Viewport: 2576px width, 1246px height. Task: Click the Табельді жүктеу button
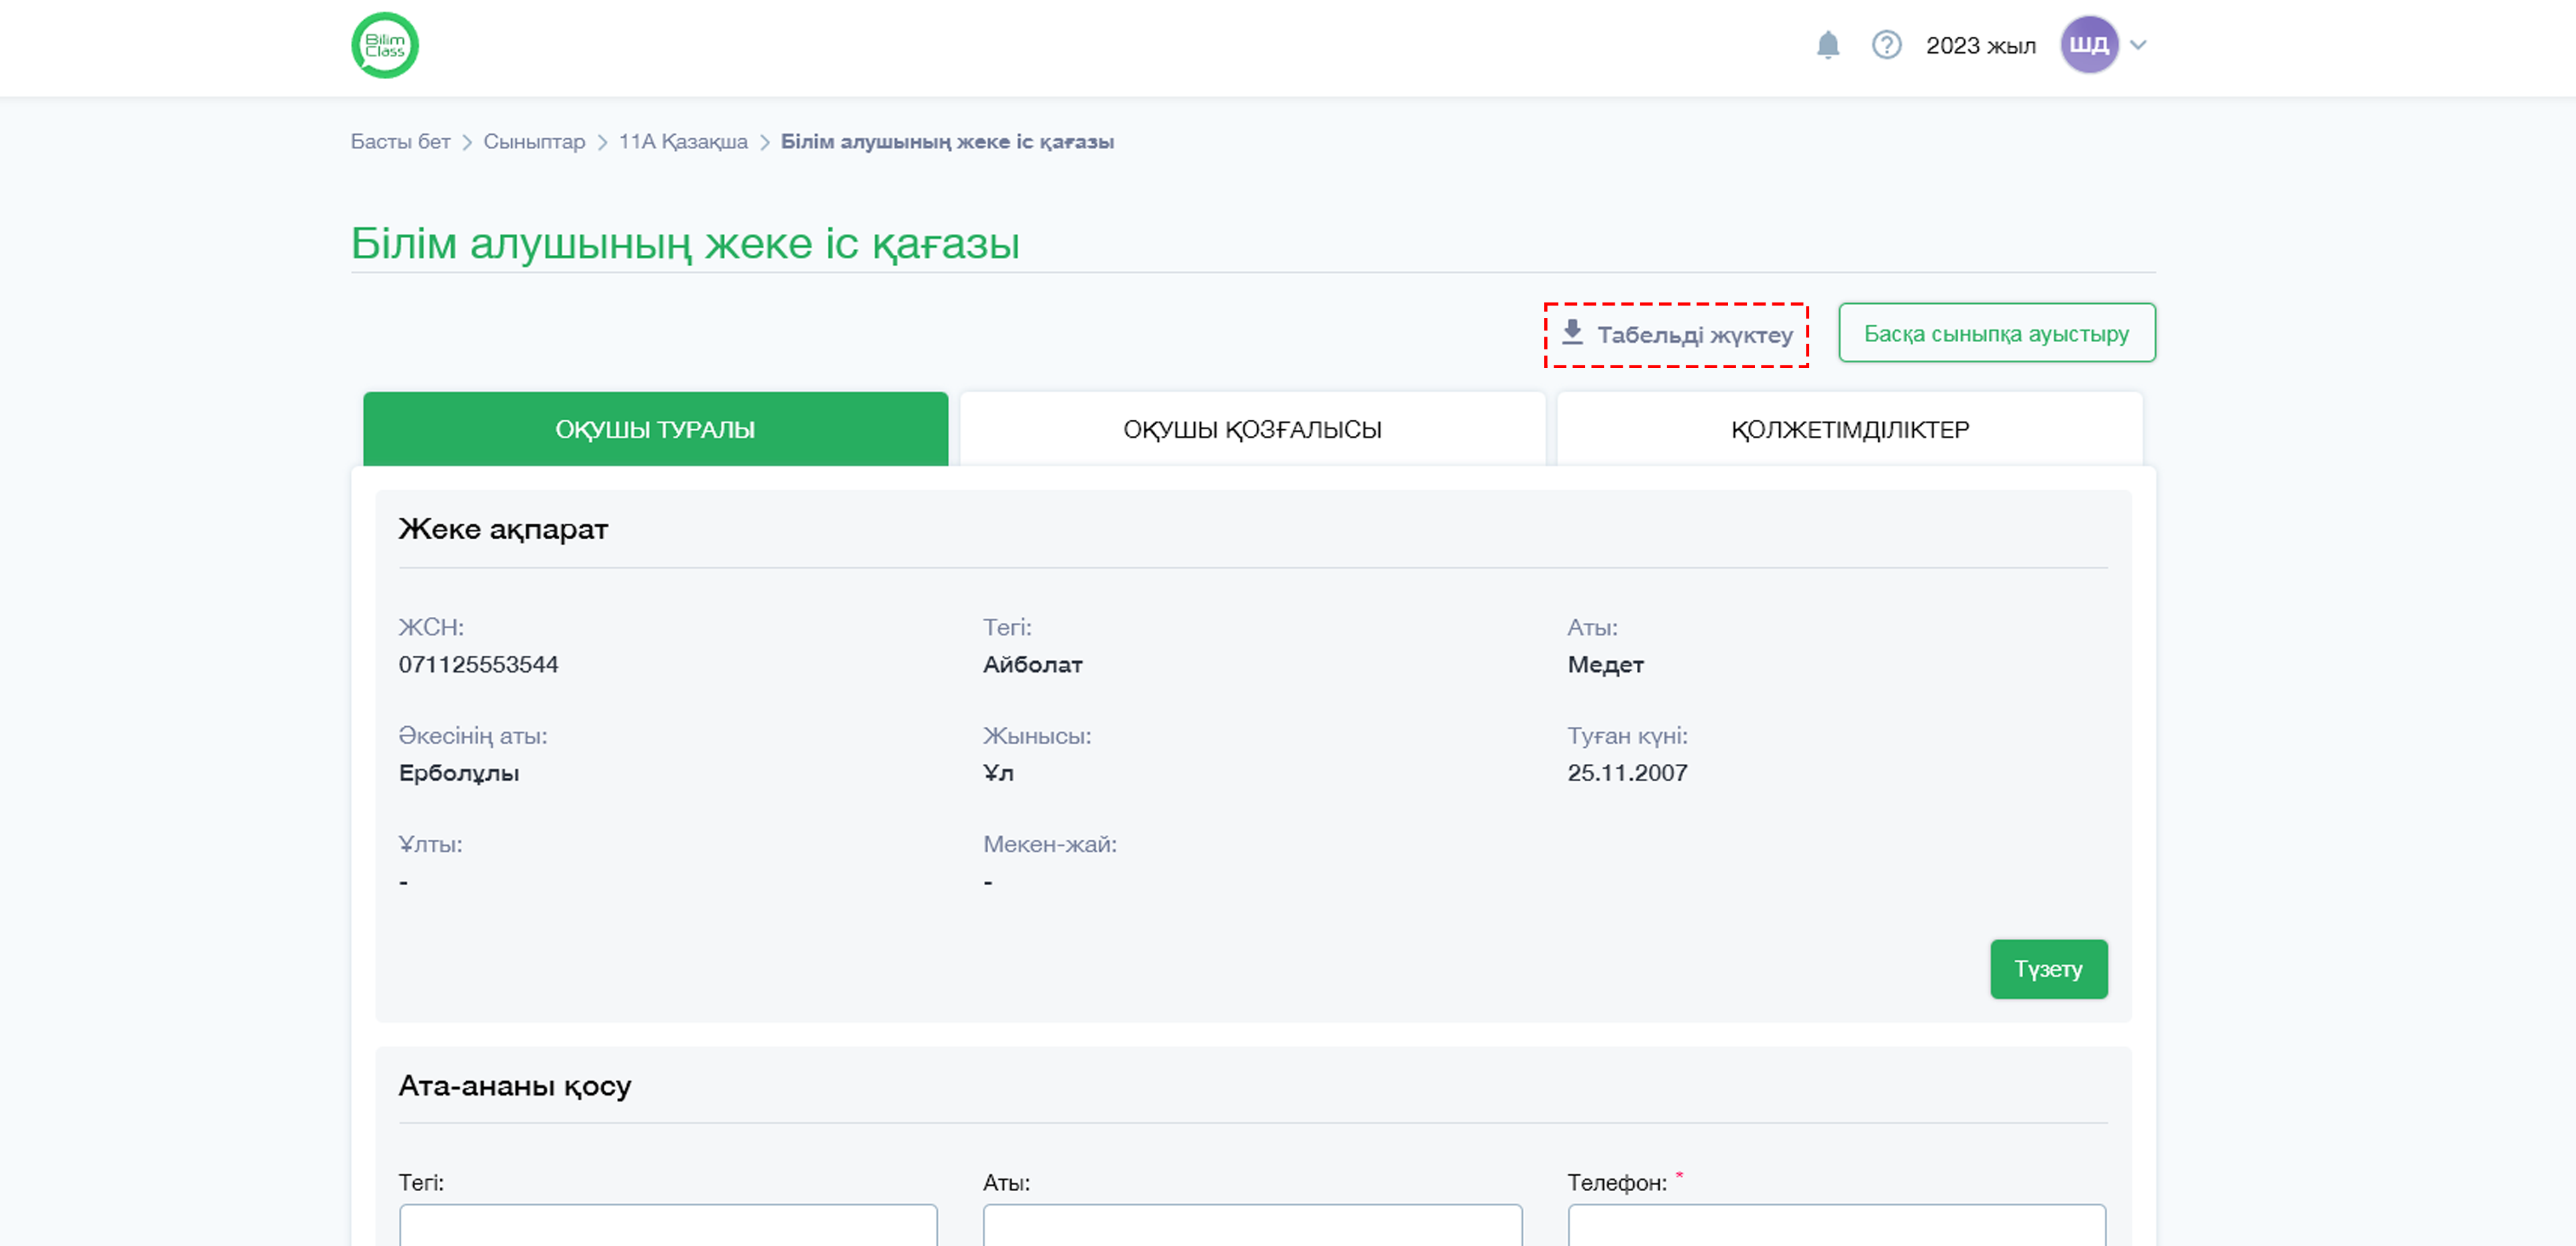point(1676,335)
